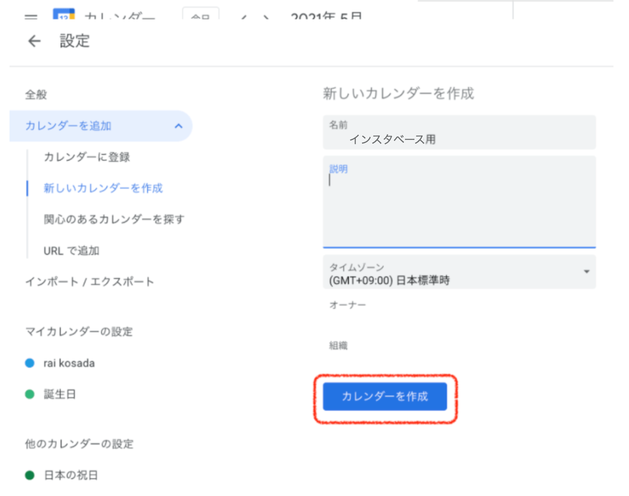Image resolution: width=629 pixels, height=496 pixels.
Task: Open the 日本の祝日 calendar settings
Action: (x=71, y=475)
